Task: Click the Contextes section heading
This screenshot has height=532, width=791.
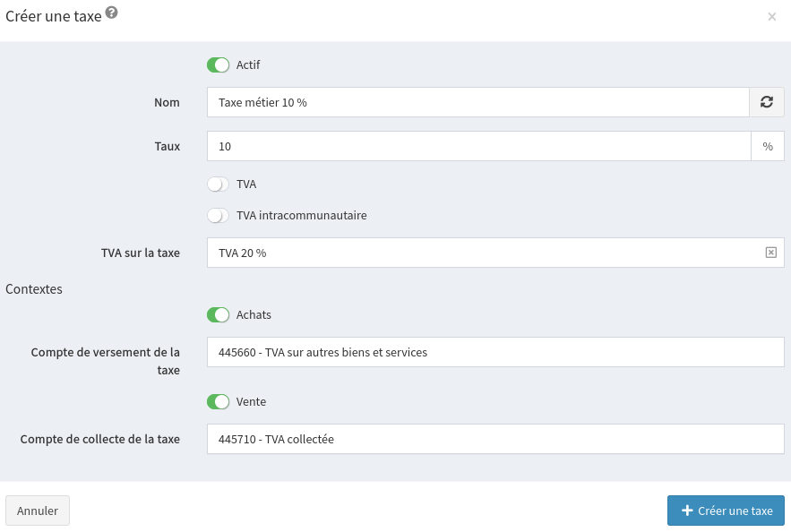Action: (x=34, y=288)
